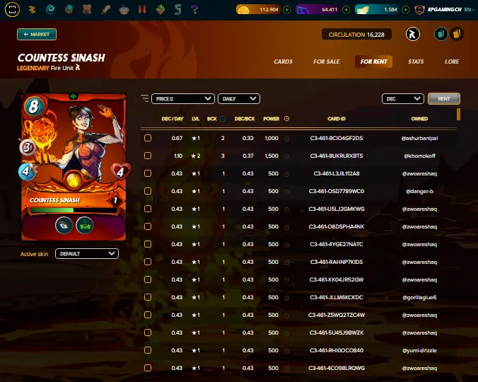Open the floating land island icon
Image resolution: width=478 pixels, height=382 pixels.
tap(161, 9)
